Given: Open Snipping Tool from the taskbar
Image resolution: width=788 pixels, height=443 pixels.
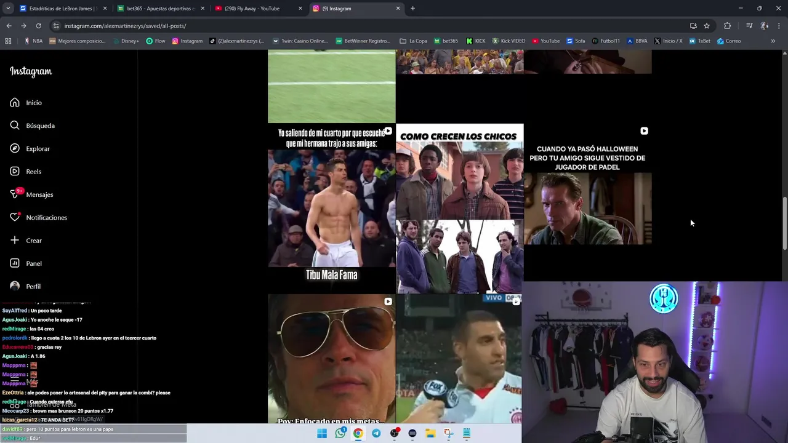Looking at the screenshot, I should [x=448, y=433].
